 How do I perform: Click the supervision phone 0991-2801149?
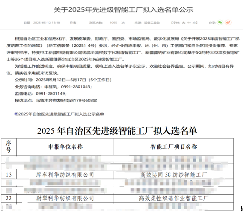tap(51, 94)
